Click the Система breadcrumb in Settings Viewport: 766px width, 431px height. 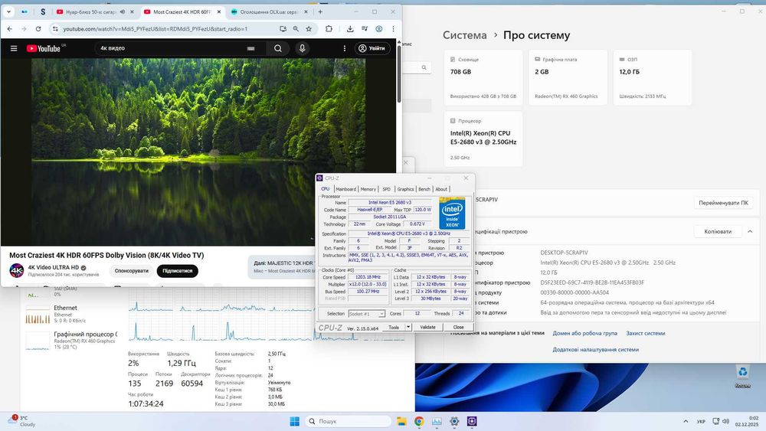(x=465, y=35)
